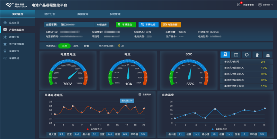Click the orange 电池数据 button
Image resolution: width=277 pixels, height=139 pixels.
pos(171,25)
